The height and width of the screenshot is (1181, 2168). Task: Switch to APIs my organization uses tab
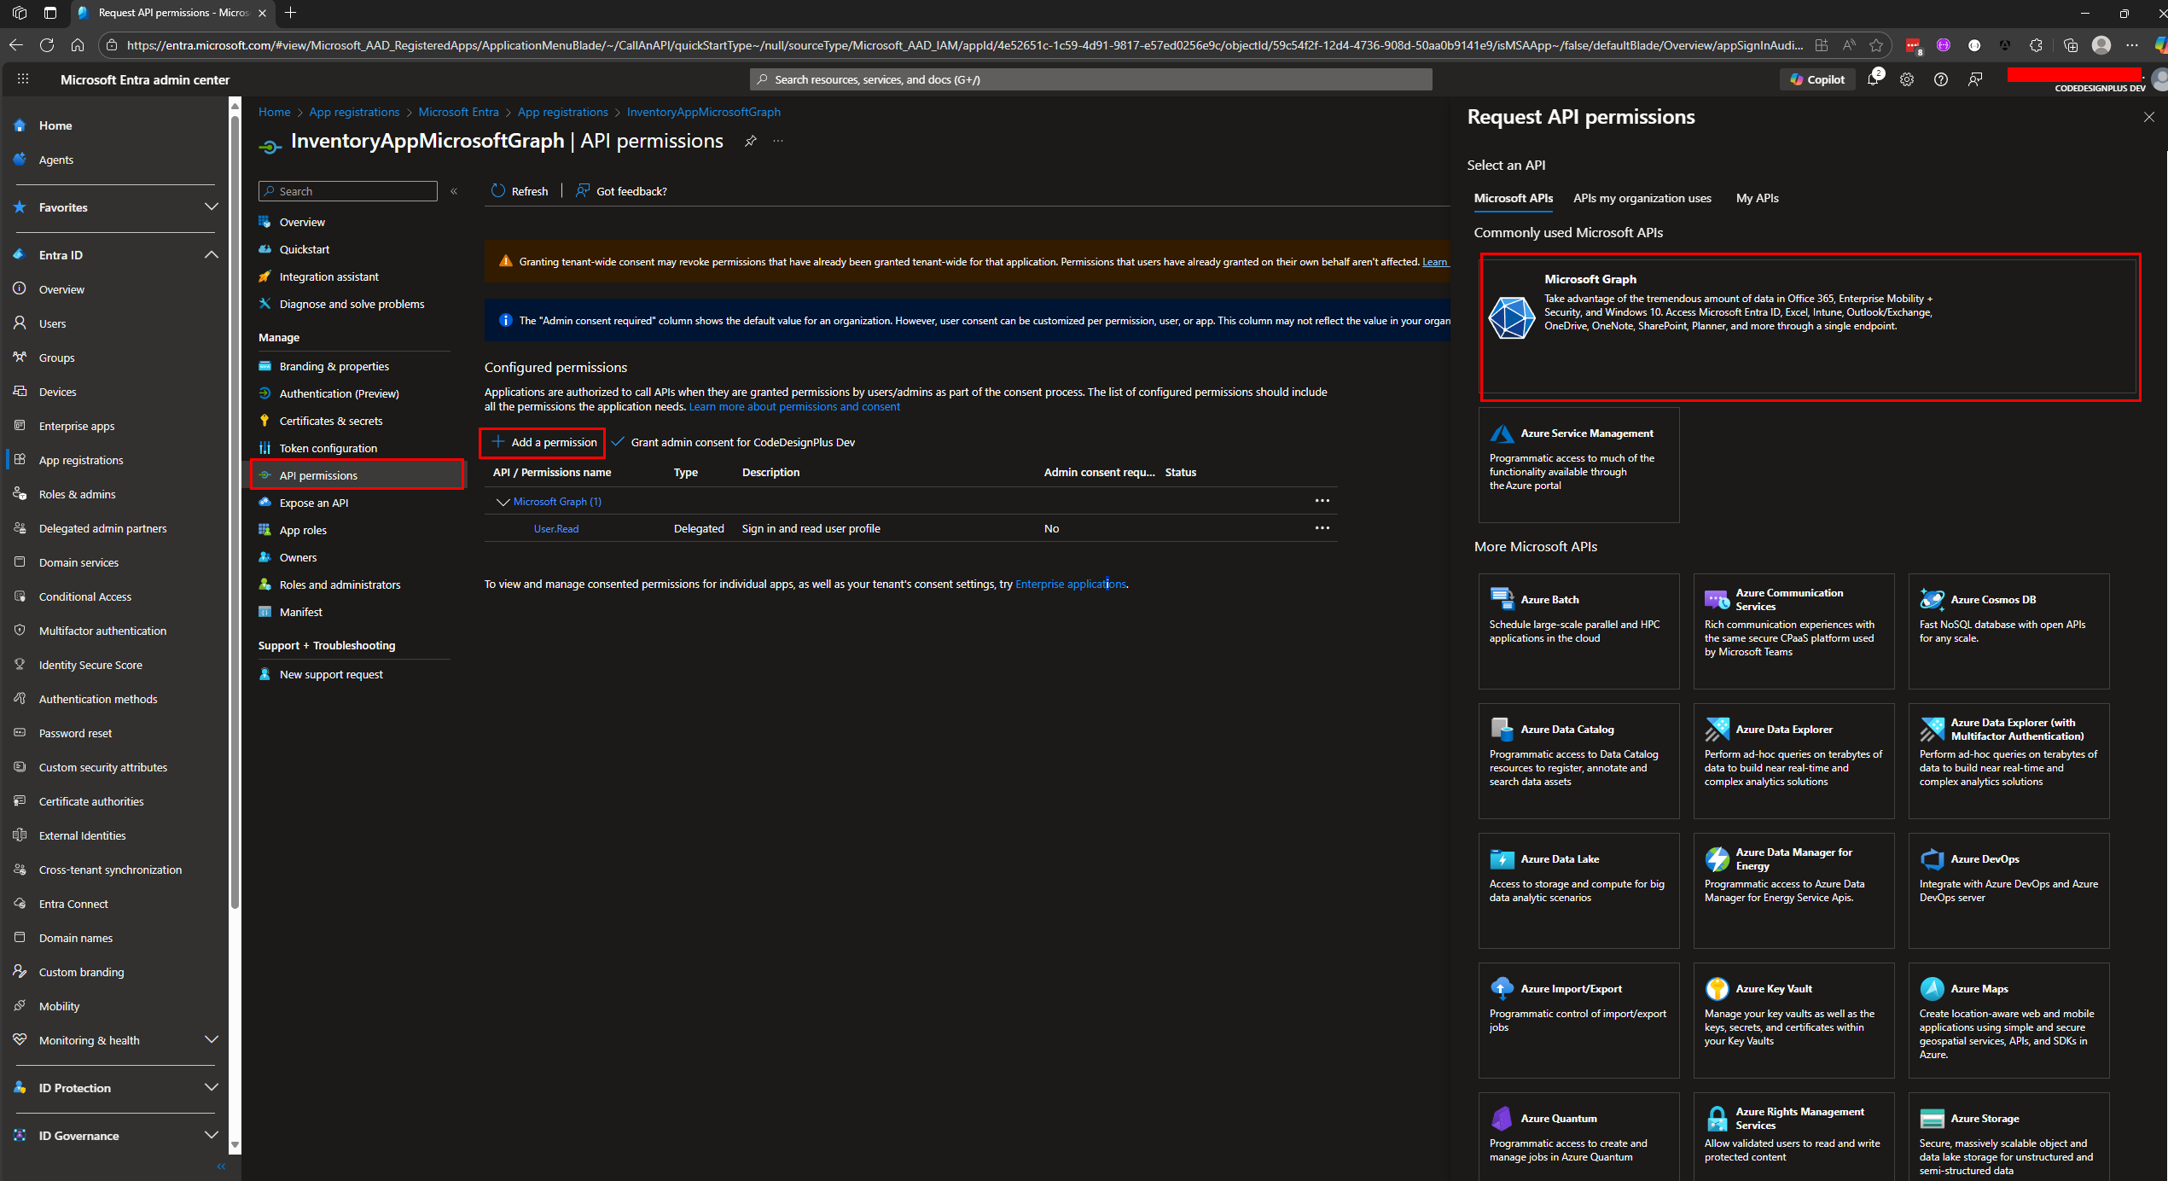click(x=1642, y=198)
